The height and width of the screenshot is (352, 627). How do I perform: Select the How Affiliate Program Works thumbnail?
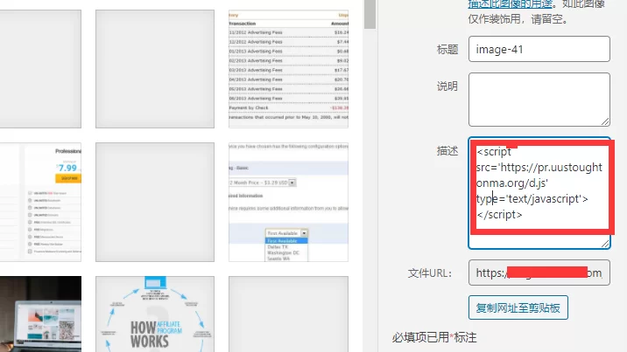pyautogui.click(x=155, y=314)
